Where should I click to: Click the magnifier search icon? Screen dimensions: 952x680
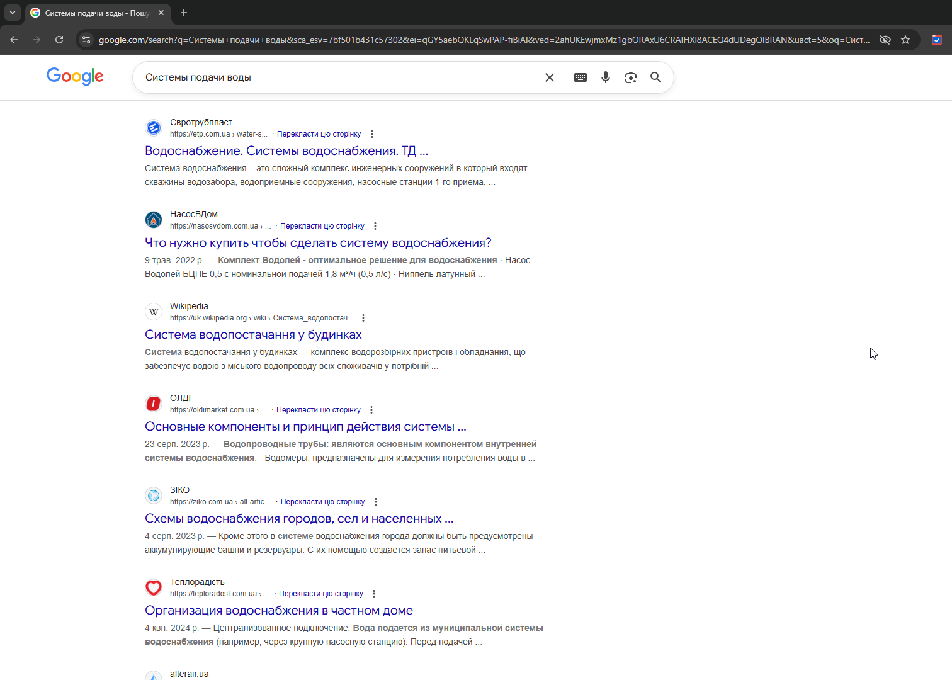[655, 77]
